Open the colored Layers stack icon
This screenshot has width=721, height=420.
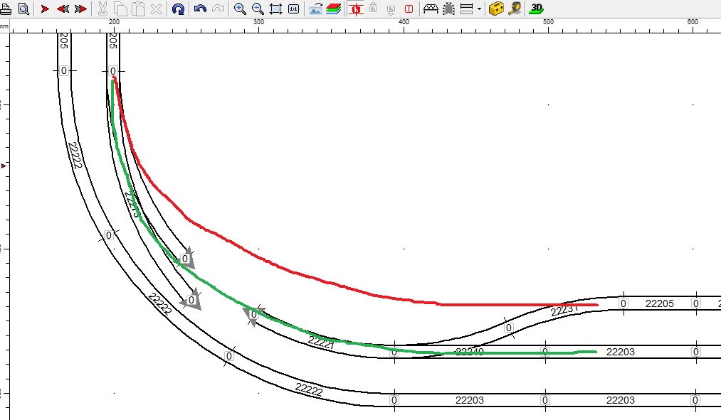click(x=333, y=9)
